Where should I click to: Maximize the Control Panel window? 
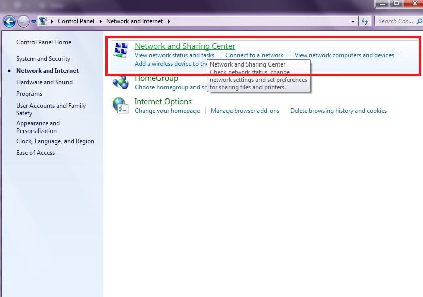(396, 4)
